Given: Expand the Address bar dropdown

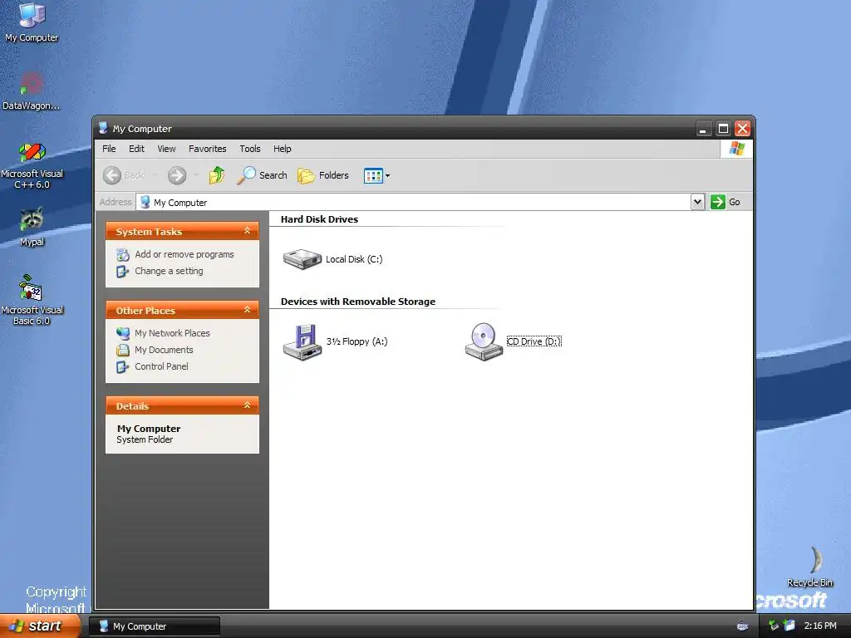Looking at the screenshot, I should click(697, 202).
